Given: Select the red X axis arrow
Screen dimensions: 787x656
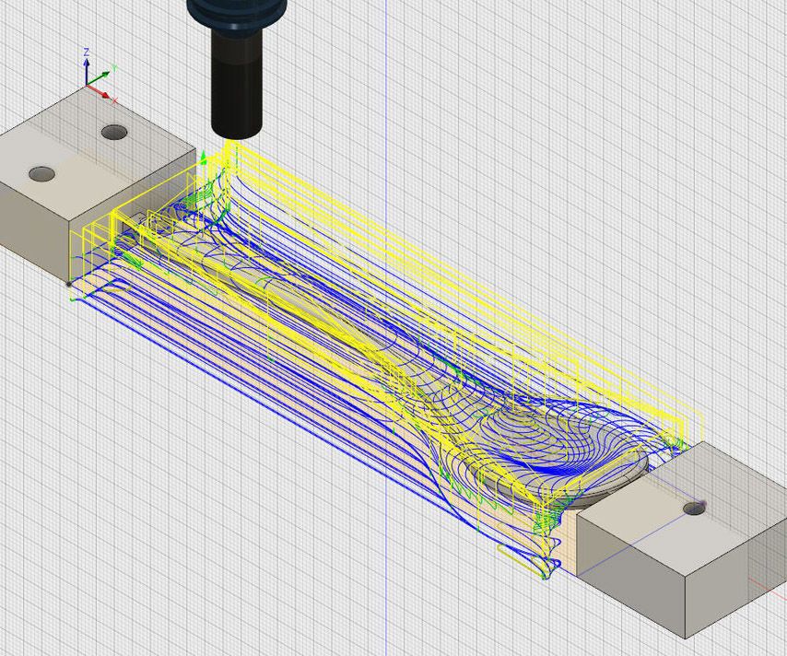Looking at the screenshot, I should pyautogui.click(x=103, y=93).
